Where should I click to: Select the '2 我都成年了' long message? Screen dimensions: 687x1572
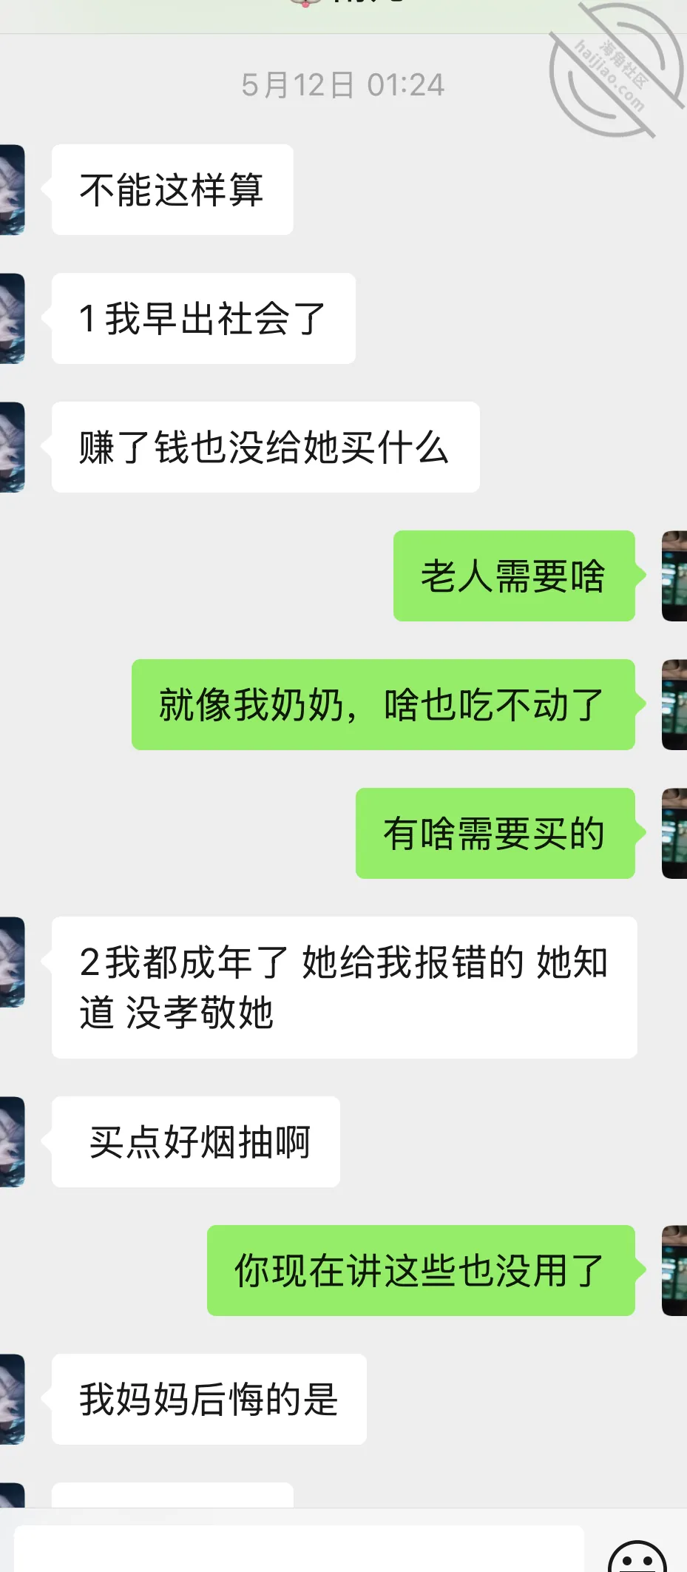(x=345, y=987)
